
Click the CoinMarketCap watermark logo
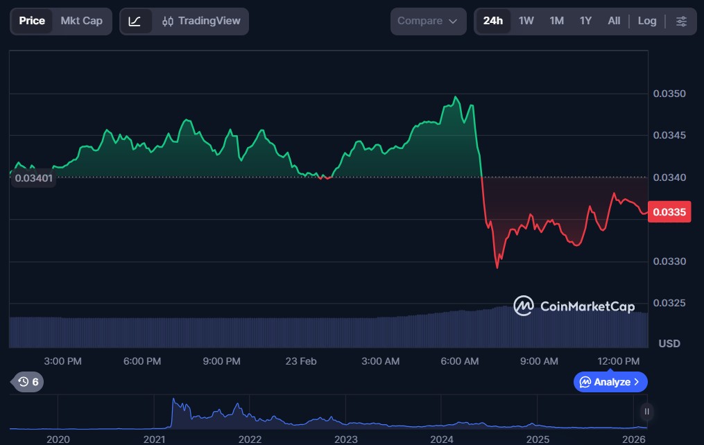click(574, 306)
